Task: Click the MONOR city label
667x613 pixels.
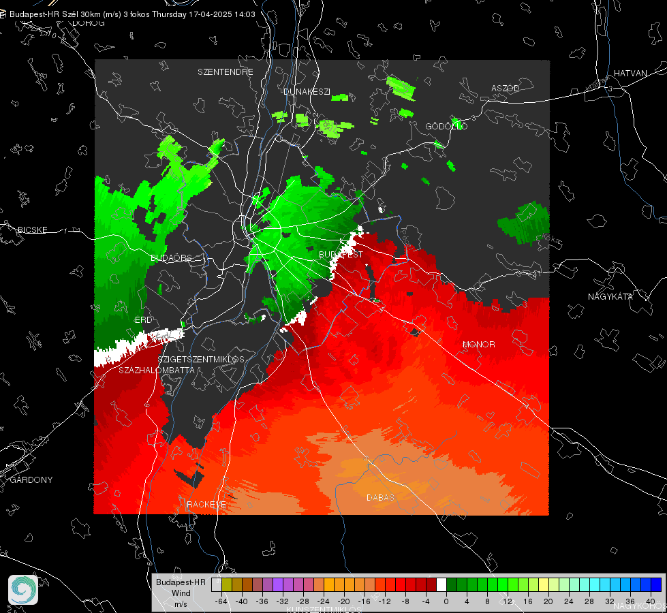Action: tap(478, 344)
